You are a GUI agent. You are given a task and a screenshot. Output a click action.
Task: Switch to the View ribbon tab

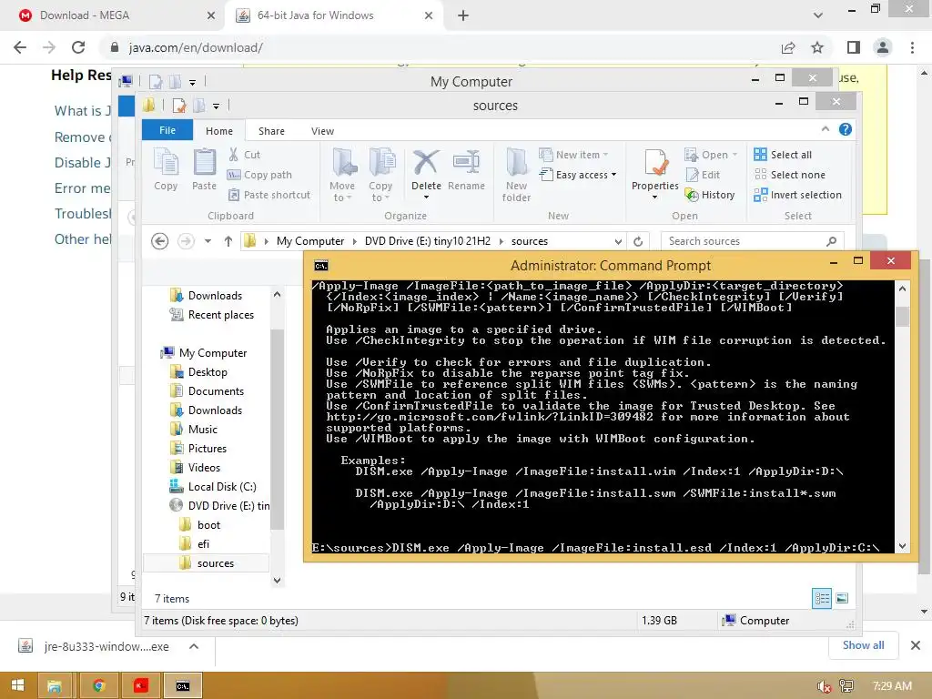pyautogui.click(x=323, y=131)
